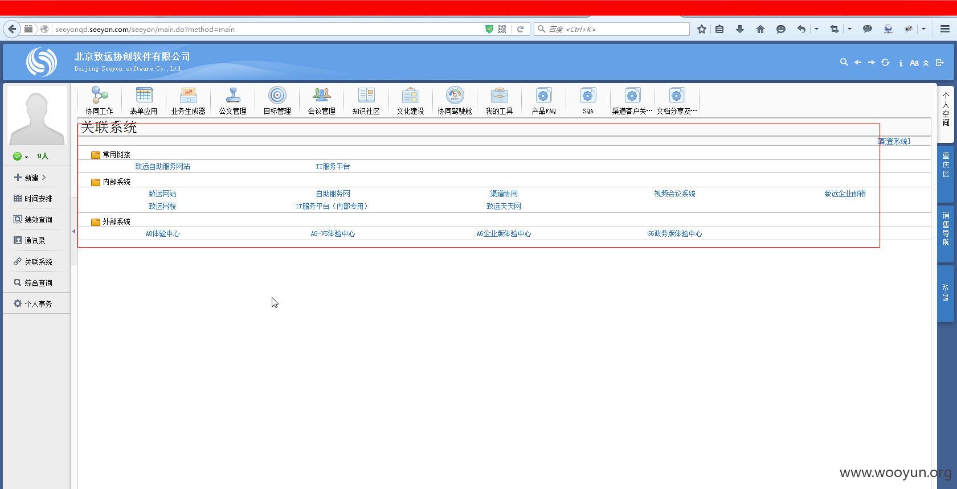Open the 致远天天网 link
Viewport: 957px width, 489px height.
tap(504, 206)
